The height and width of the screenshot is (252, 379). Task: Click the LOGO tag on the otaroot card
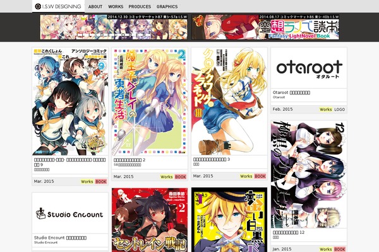[340, 110]
